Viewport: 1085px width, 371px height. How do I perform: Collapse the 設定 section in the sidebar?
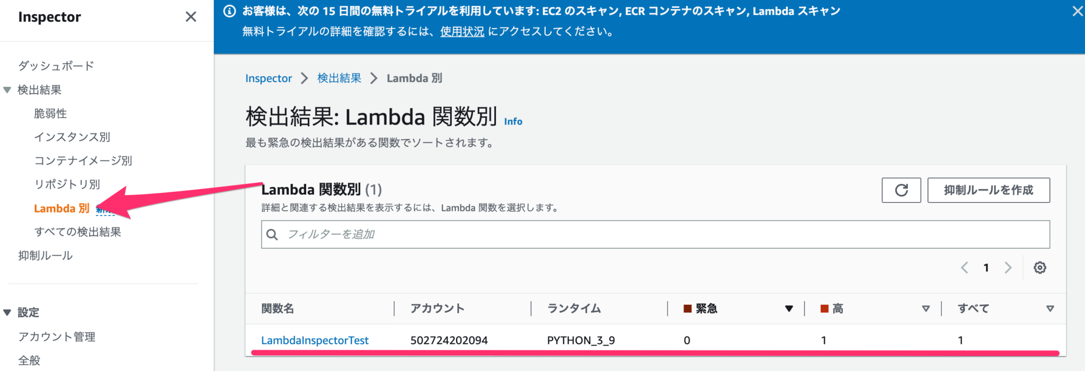7,312
